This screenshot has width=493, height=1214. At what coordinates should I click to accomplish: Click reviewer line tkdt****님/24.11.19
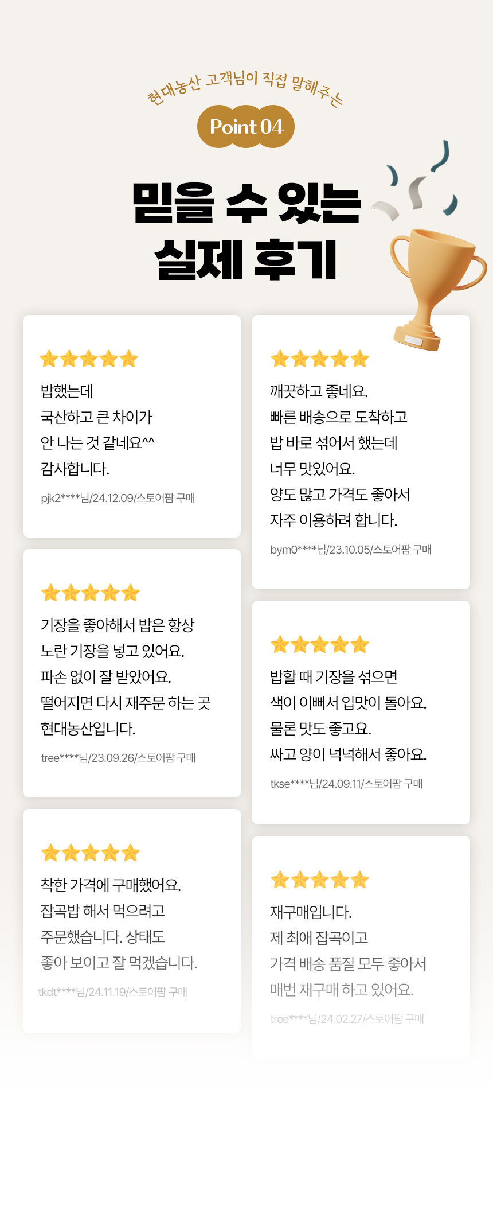pyautogui.click(x=112, y=992)
